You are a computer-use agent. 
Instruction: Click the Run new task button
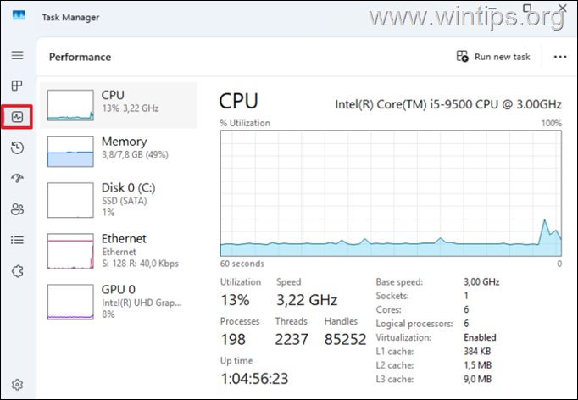click(493, 57)
